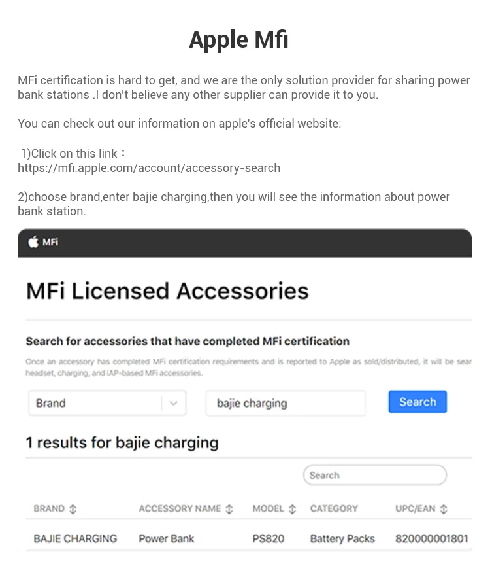This screenshot has height=579, width=490.
Task: Sort results by the BRAND column arrows
Action: pos(73,509)
